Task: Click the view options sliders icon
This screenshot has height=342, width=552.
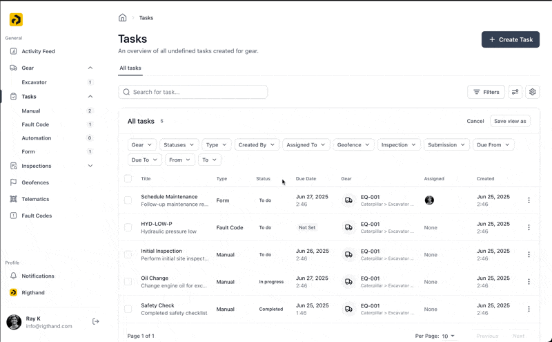Action: [x=515, y=92]
